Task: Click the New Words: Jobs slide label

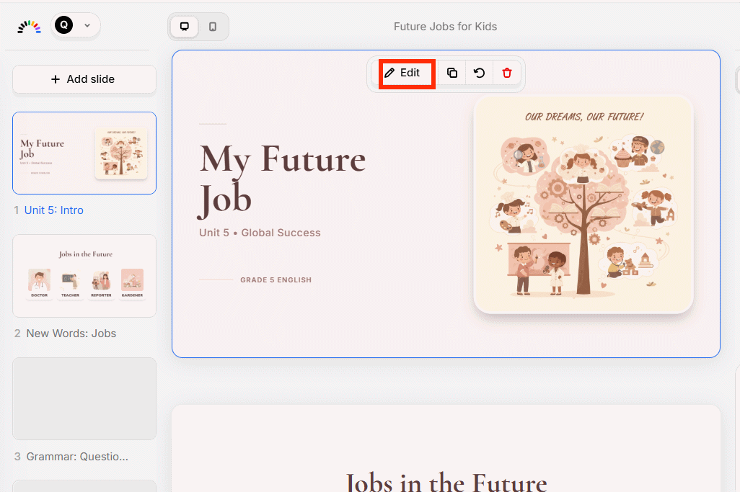Action: 71,334
